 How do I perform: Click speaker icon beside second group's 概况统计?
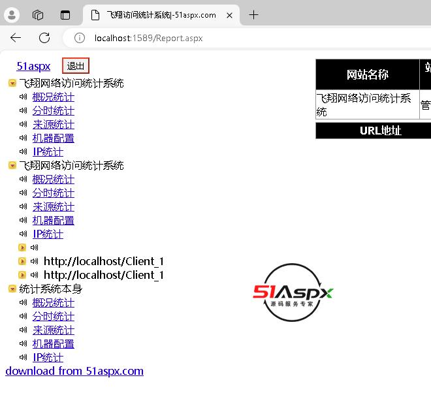(x=23, y=179)
